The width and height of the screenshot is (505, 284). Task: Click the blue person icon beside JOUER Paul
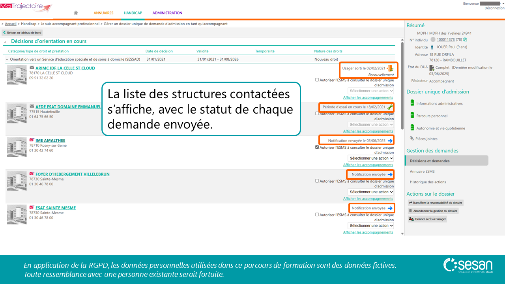click(432, 47)
